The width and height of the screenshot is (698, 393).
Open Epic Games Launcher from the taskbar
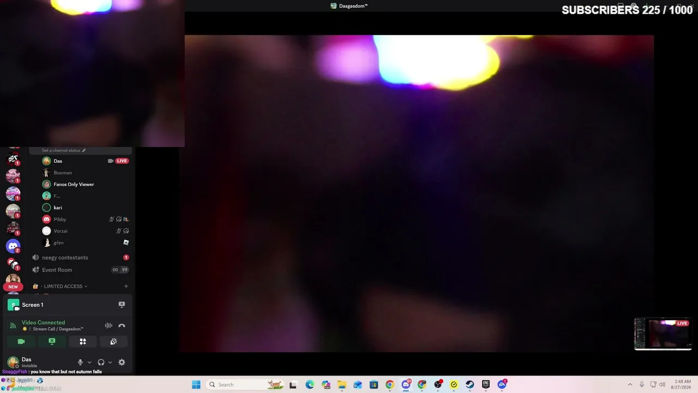click(x=486, y=385)
